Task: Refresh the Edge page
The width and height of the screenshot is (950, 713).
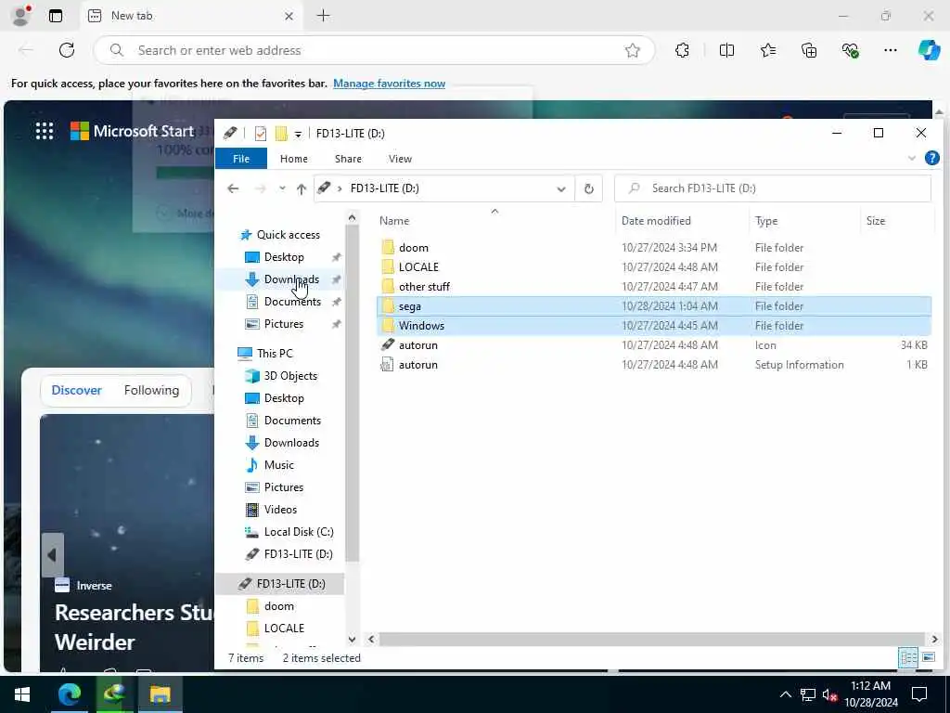Action: [67, 50]
